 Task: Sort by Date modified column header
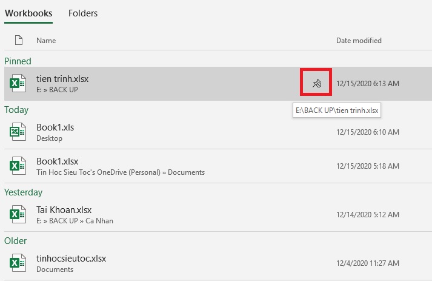click(x=359, y=41)
